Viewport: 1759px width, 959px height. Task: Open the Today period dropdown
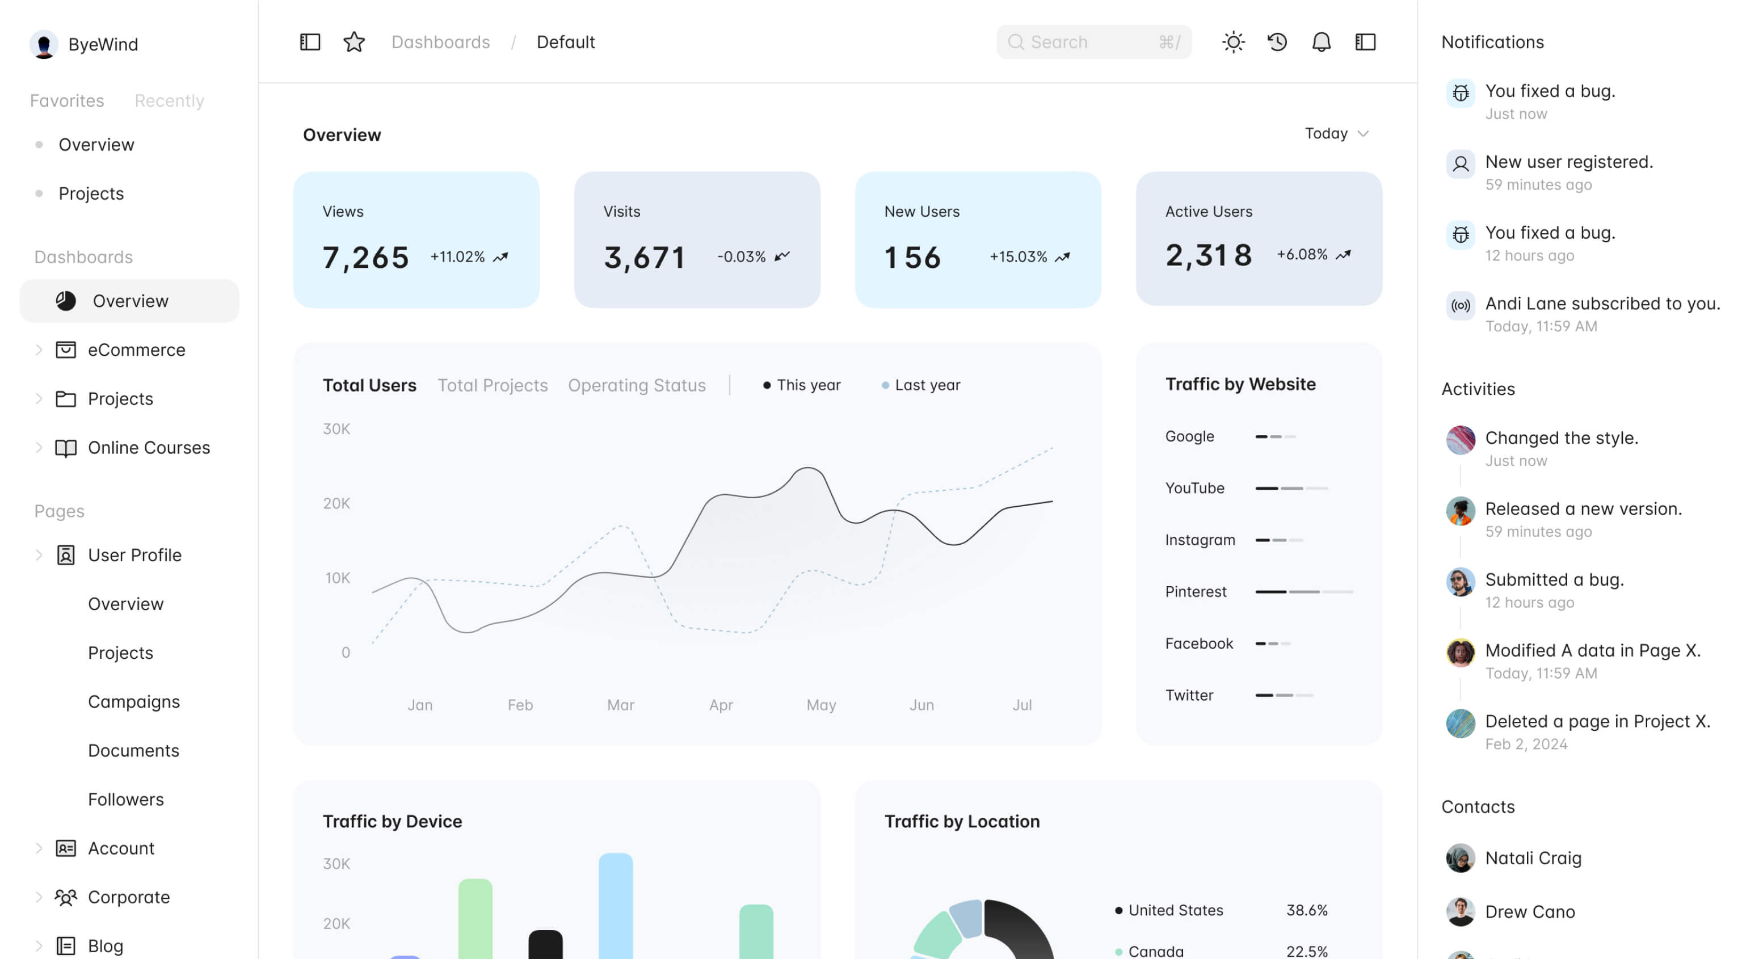tap(1336, 133)
